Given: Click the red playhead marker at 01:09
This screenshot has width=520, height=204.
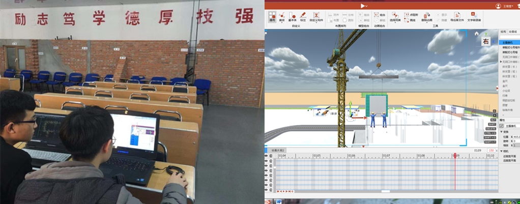Looking at the screenshot, I should tap(455, 155).
